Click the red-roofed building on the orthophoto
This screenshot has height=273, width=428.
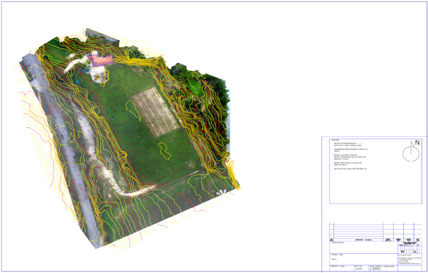[102, 60]
